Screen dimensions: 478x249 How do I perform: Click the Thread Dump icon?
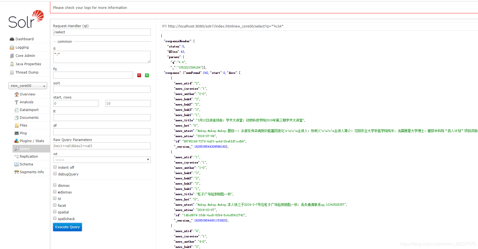12,72
